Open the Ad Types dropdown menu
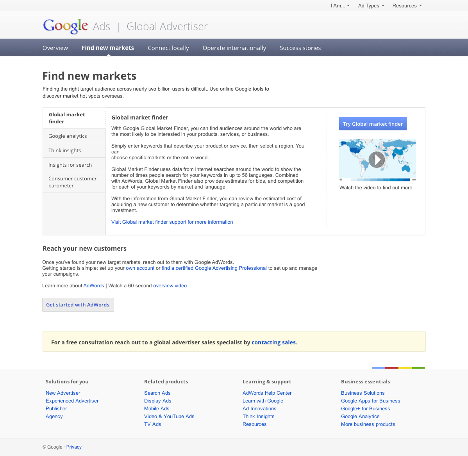This screenshot has height=456, width=468. 371,6
